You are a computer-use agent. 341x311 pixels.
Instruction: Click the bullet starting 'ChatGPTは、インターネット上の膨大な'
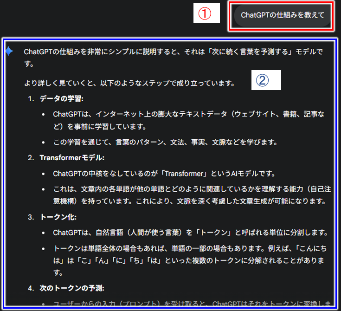[189, 120]
